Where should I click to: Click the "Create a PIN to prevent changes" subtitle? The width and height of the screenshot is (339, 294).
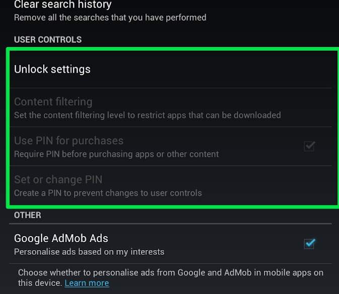[x=108, y=193]
